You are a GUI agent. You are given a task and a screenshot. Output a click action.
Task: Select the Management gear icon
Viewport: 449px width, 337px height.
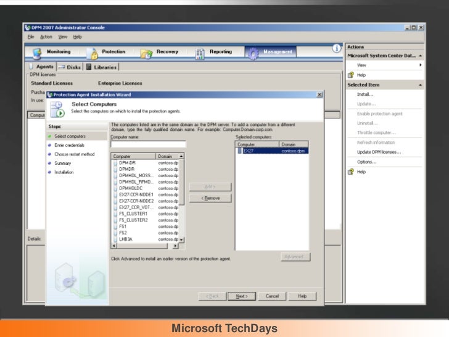253,53
